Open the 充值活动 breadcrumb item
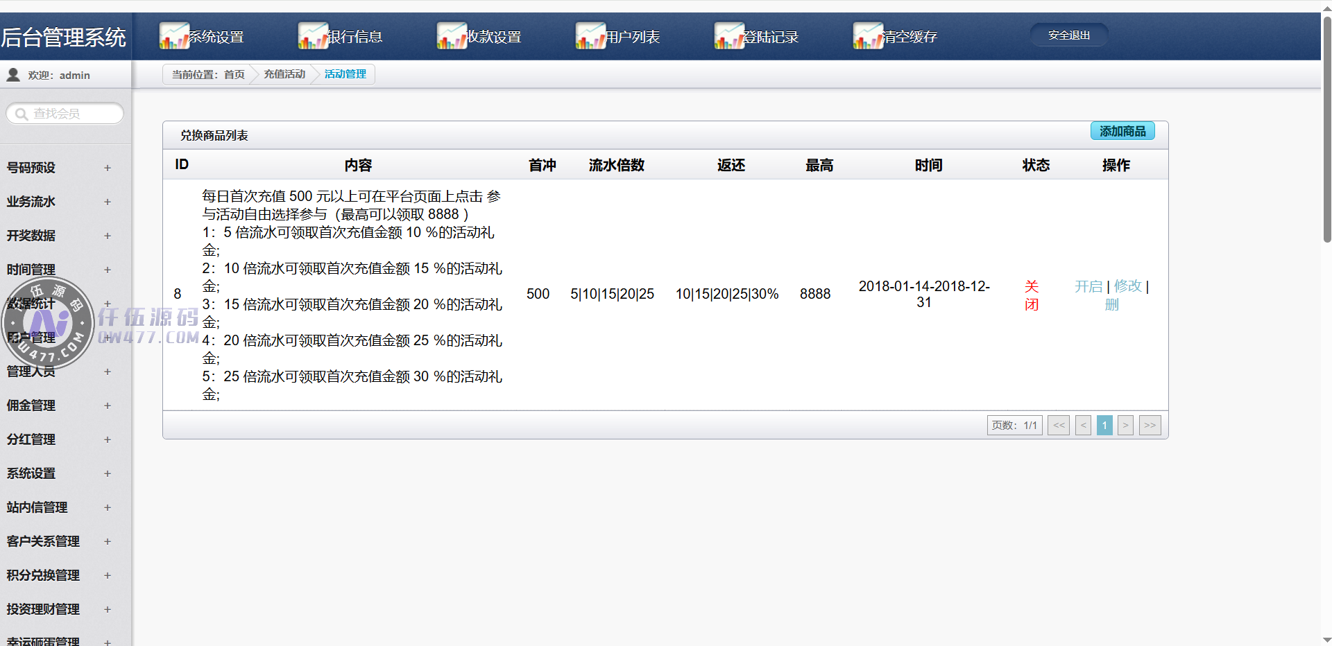This screenshot has height=646, width=1332. tap(284, 74)
